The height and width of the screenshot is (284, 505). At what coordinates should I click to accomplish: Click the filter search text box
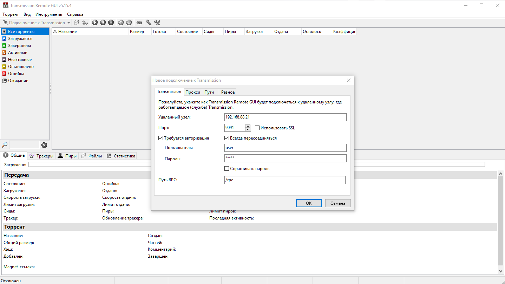[x=25, y=145]
